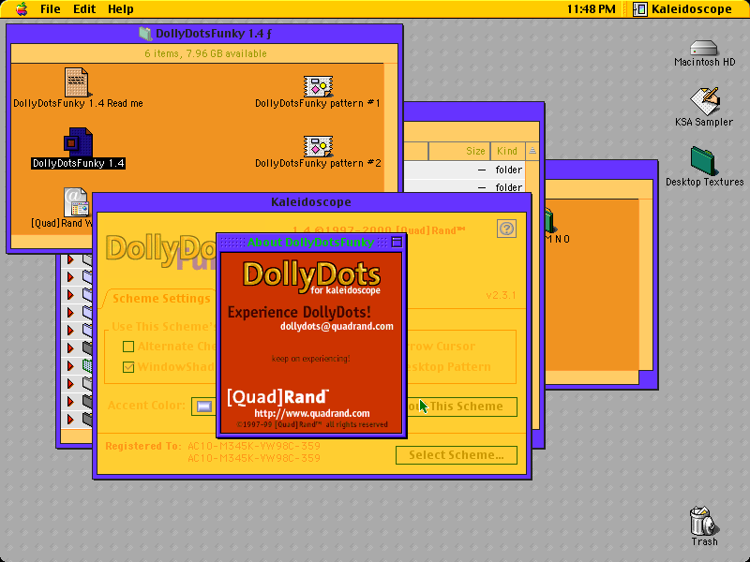750x562 pixels.
Task: Click the Select Scheme... button
Action: [457, 455]
